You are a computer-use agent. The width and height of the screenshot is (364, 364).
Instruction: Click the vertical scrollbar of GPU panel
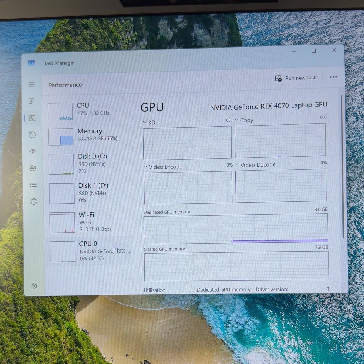pos(343,167)
